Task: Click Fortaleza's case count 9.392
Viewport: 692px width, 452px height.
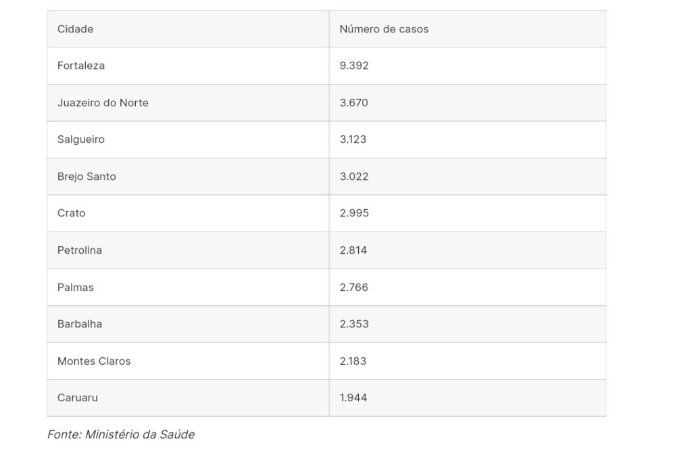Action: (354, 66)
